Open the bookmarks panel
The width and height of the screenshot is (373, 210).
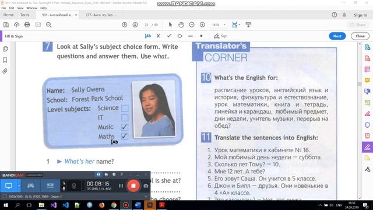click(5, 60)
